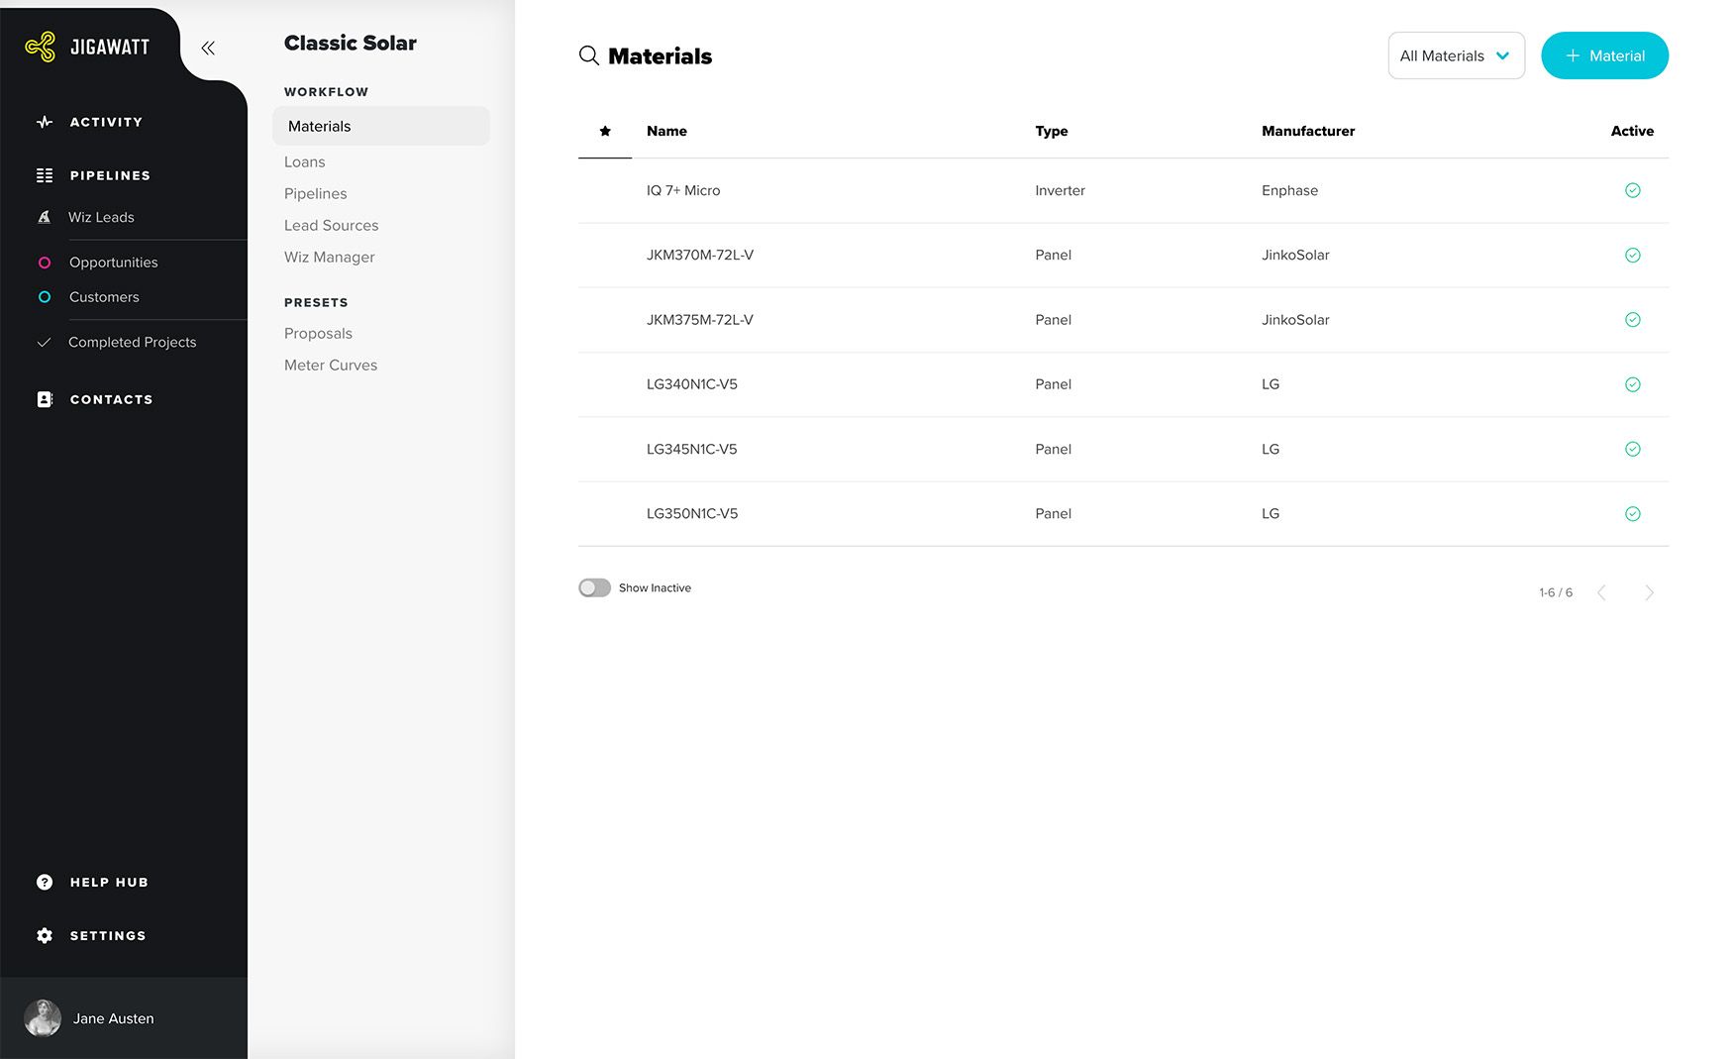Toggle active checkmark for LG340N1C-V5
1732x1059 pixels.
[1633, 384]
